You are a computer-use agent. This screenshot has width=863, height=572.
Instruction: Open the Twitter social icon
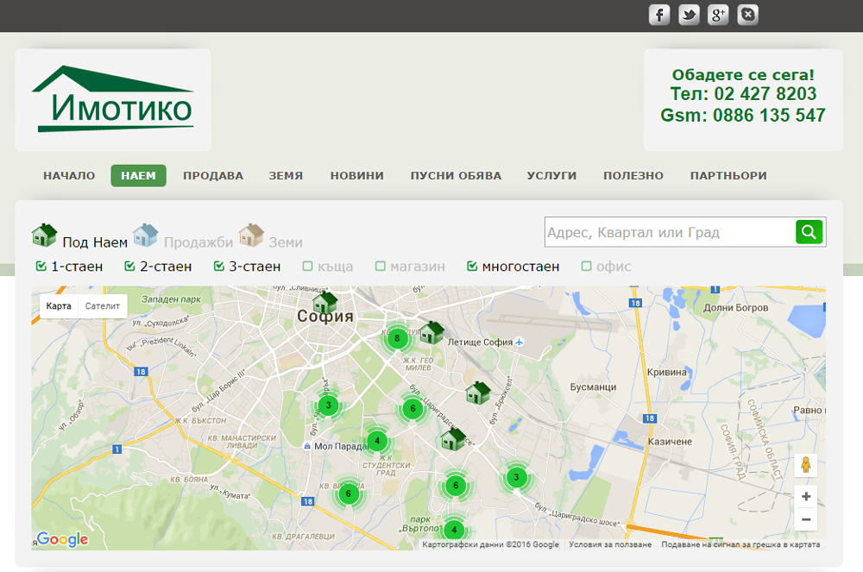click(x=689, y=15)
